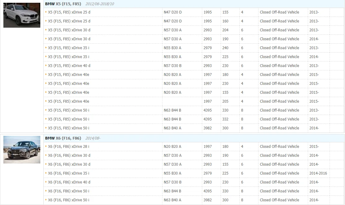The width and height of the screenshot is (345, 205).
Task: Click orange arrow beside X5 xDrive 40e 205 kW
Action: [x=46, y=101]
